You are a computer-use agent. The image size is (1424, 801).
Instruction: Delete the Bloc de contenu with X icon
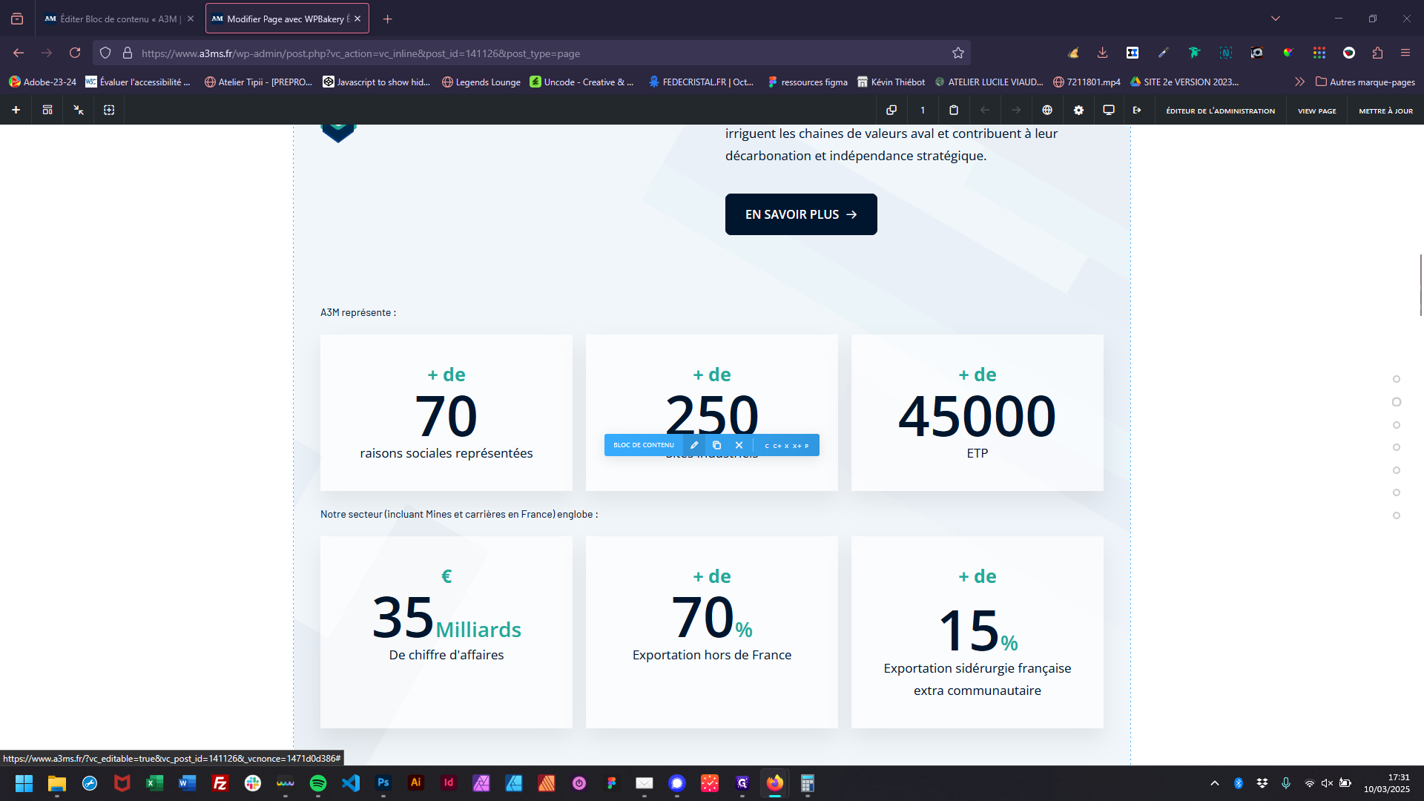[739, 445]
